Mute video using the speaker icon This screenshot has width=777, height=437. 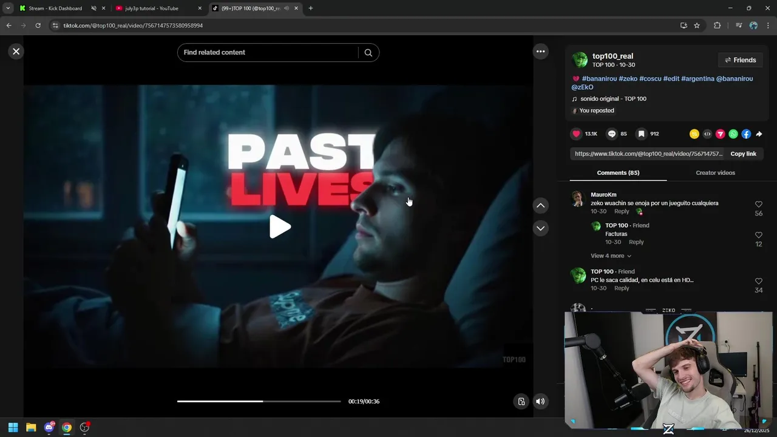[x=540, y=401]
